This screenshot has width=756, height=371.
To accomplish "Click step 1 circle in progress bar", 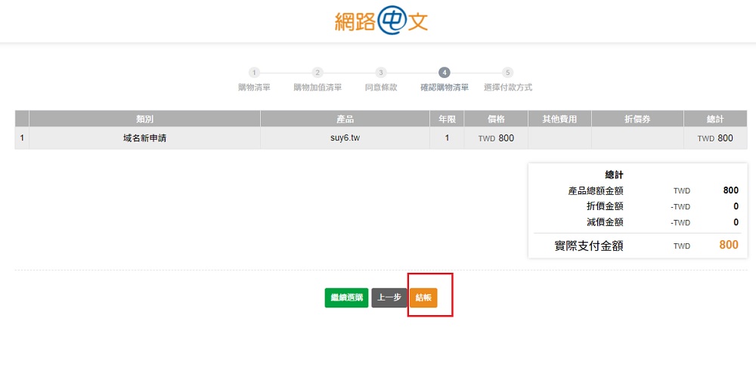I will click(254, 73).
